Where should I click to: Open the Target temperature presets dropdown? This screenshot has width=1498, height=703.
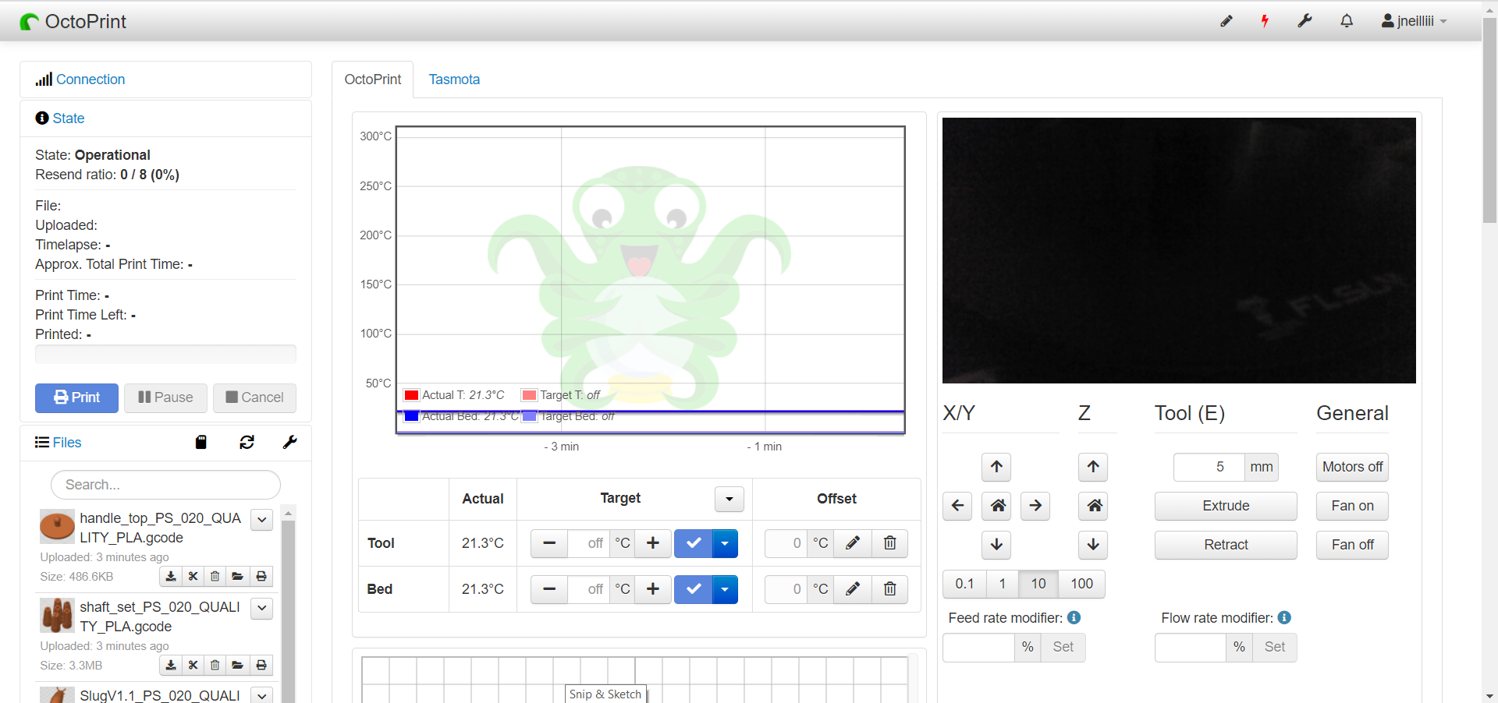tap(729, 499)
